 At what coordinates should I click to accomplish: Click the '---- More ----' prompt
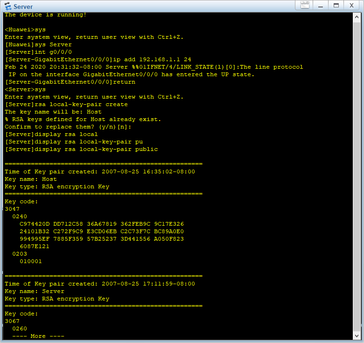click(x=38, y=336)
